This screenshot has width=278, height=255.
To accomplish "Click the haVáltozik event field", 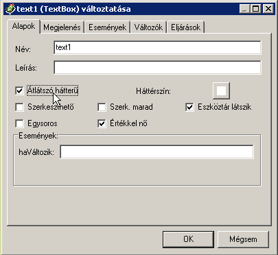I will pyautogui.click(x=157, y=151).
